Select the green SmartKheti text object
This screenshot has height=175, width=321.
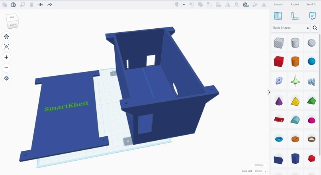(x=67, y=106)
